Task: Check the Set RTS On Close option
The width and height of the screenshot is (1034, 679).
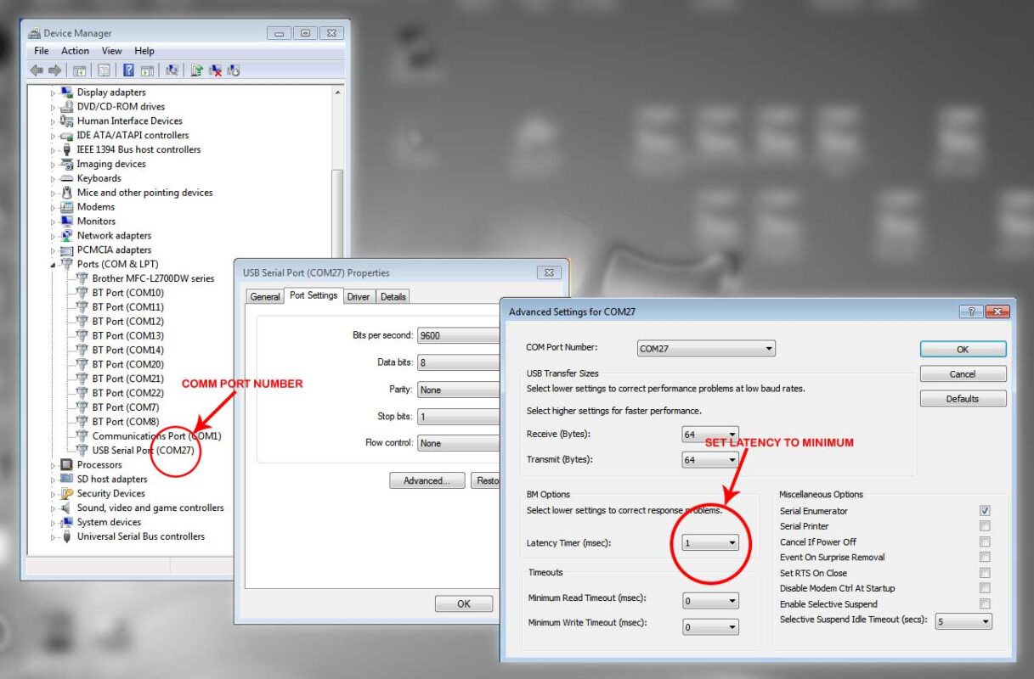Action: pyautogui.click(x=985, y=573)
